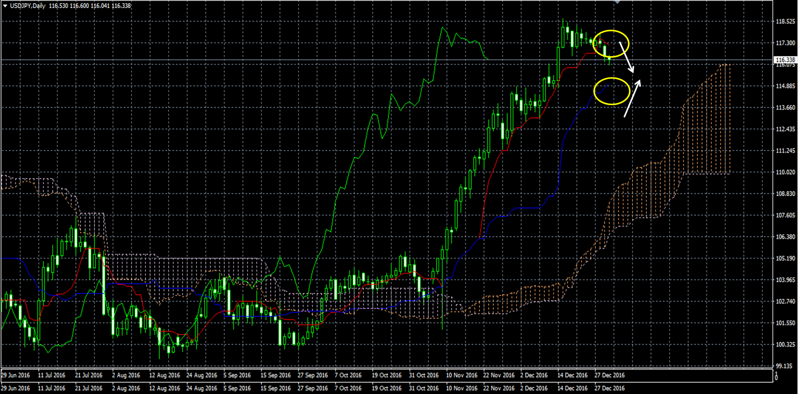Image resolution: width=798 pixels, height=394 pixels.
Task: Click the highlighted 116.338 current price label on the price axis
Action: [x=785, y=60]
